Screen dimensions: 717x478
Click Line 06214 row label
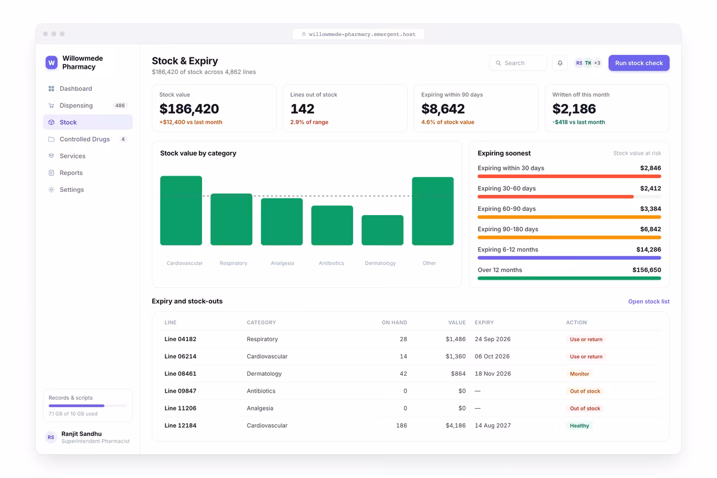click(x=180, y=357)
